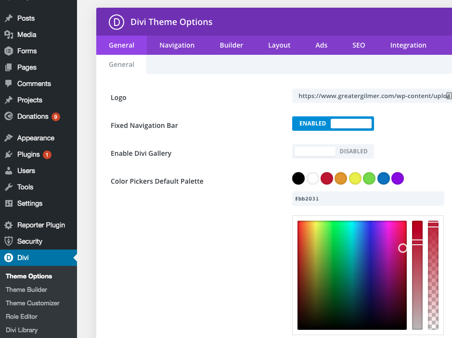Click the General sub-tab
Screen dimensions: 452x338
tap(121, 64)
